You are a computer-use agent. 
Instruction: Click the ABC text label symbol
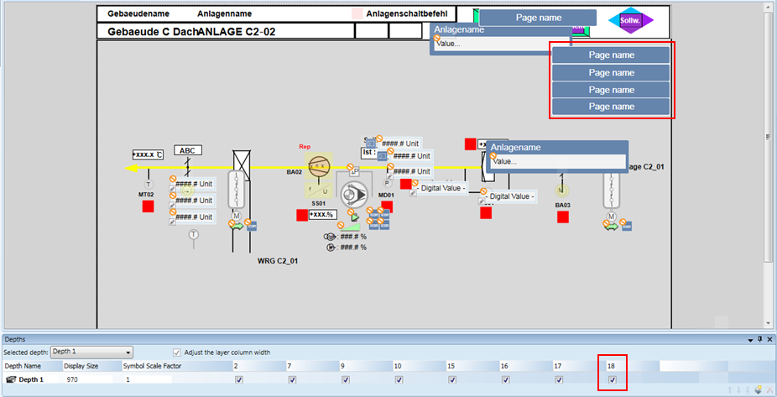(188, 150)
